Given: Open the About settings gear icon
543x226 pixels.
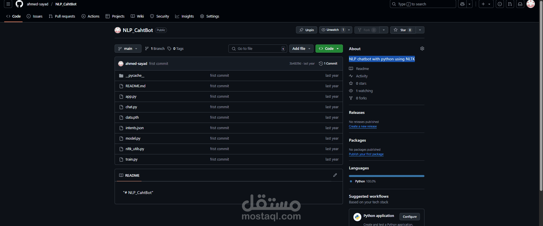Looking at the screenshot, I should pos(422,49).
